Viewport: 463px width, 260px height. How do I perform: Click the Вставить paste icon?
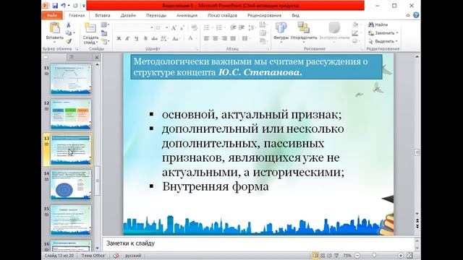(55, 28)
